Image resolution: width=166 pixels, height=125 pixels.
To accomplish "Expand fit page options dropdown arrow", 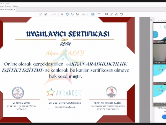I will point(95,14).
